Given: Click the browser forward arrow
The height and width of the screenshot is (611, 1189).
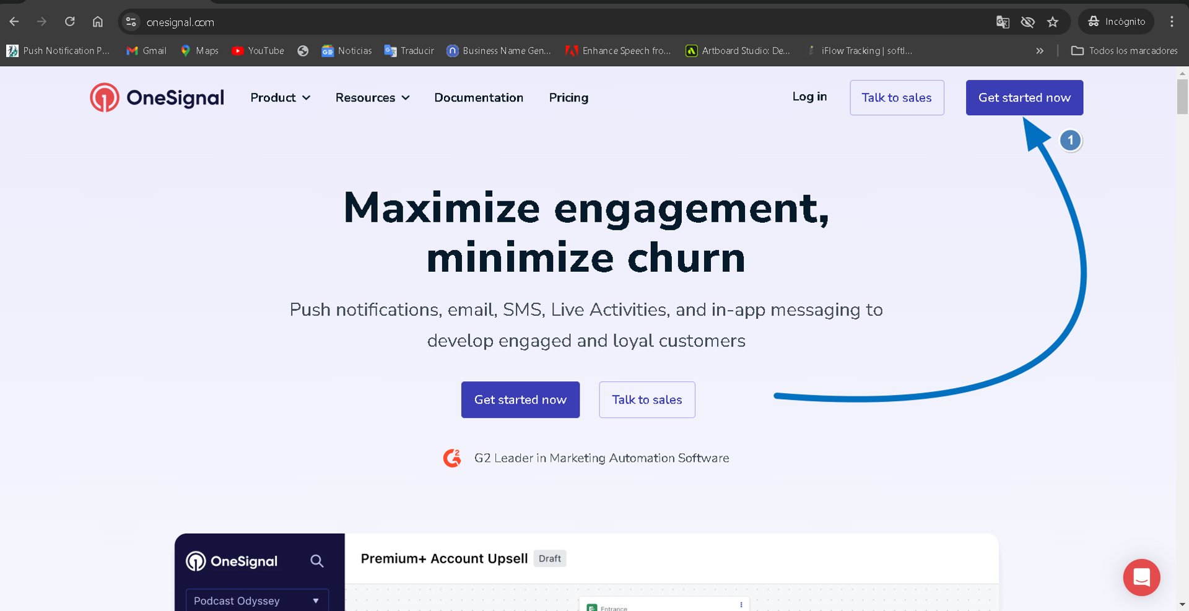Looking at the screenshot, I should (41, 22).
